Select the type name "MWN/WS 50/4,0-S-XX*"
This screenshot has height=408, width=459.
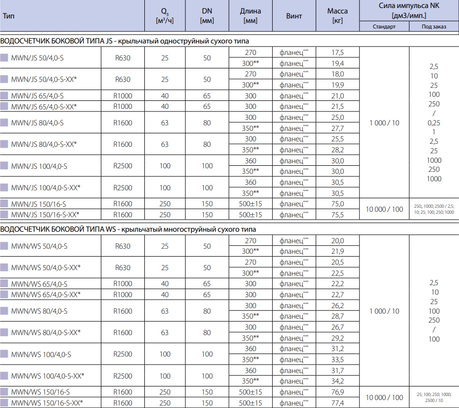tap(45, 268)
